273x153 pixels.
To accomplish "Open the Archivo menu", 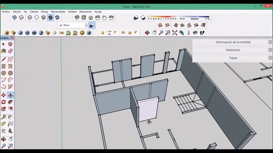I will tap(6, 11).
